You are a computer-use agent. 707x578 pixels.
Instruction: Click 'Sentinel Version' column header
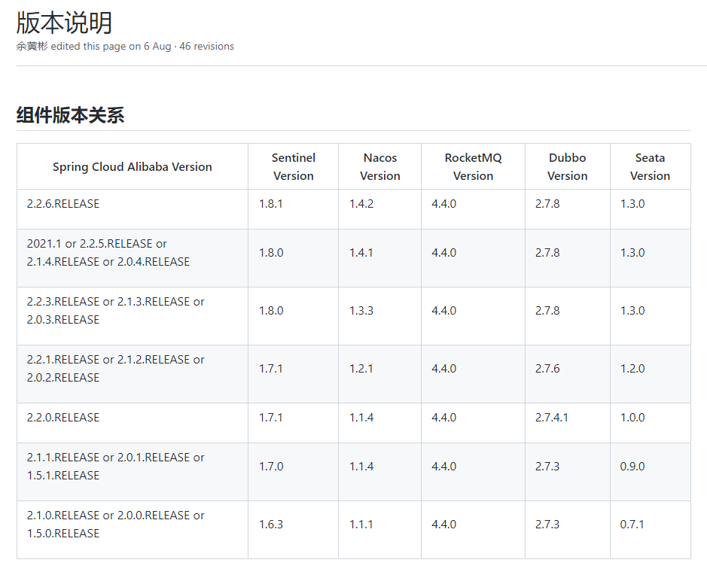click(x=293, y=167)
